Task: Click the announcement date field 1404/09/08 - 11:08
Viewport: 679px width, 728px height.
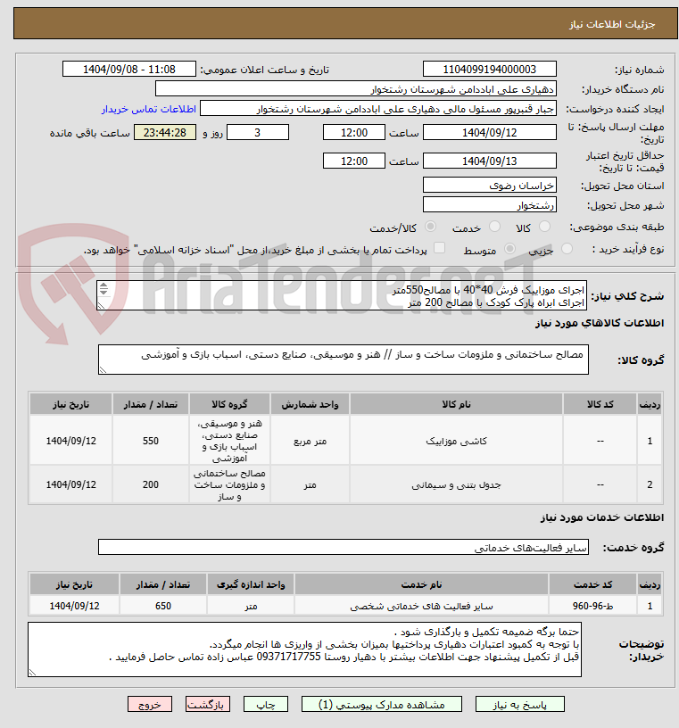Action: 129,70
